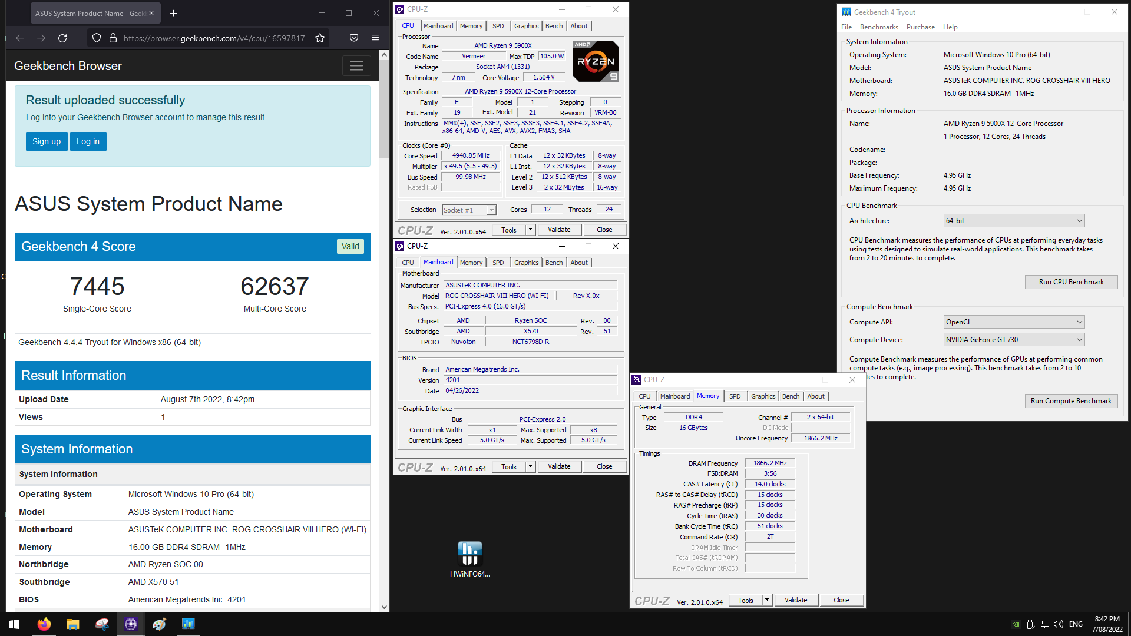Click the single-core score 7445
The height and width of the screenshot is (636, 1131).
[x=97, y=287]
